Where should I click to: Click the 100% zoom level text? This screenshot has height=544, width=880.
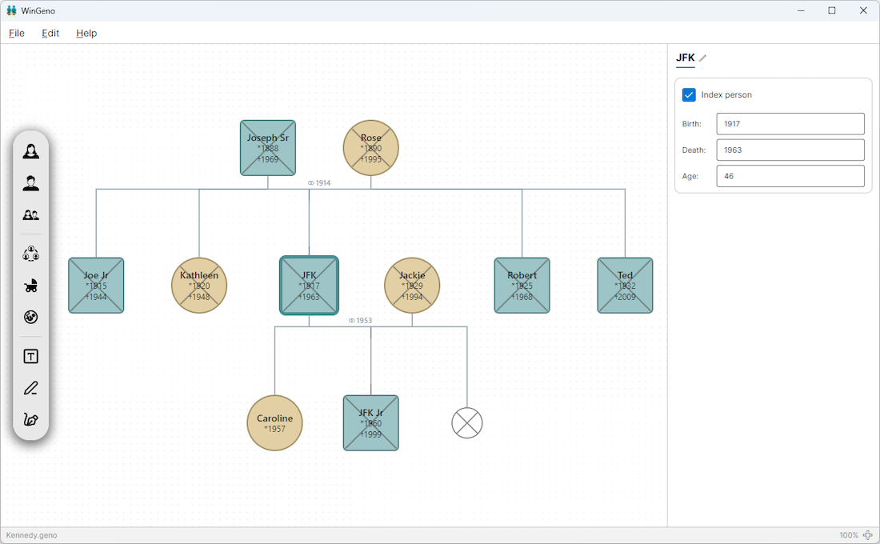(849, 535)
